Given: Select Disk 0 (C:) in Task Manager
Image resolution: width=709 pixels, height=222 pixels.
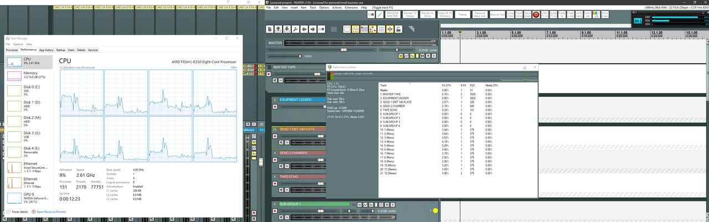Looking at the screenshot, I should (28, 90).
